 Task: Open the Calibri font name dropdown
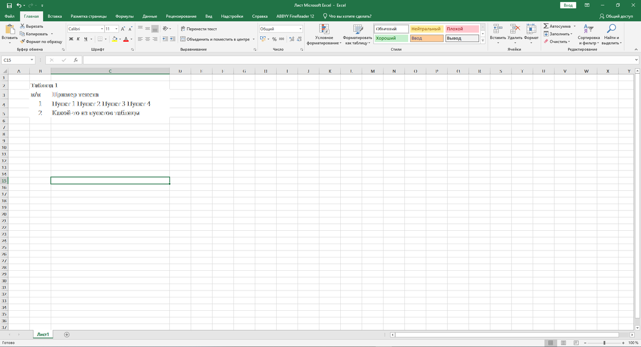click(x=101, y=29)
